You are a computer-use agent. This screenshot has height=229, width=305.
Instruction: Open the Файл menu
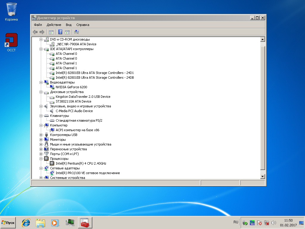pyautogui.click(x=38, y=25)
